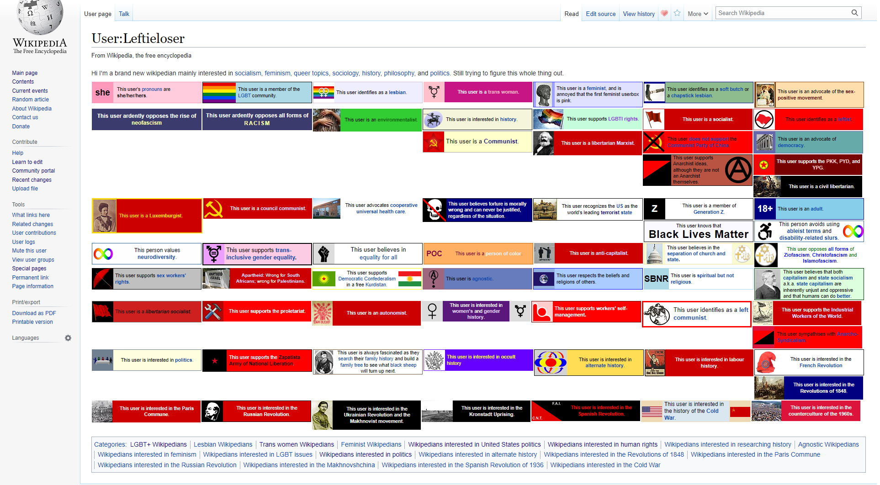The width and height of the screenshot is (880, 485).
Task: Open Recent changes in sidebar
Action: point(32,179)
